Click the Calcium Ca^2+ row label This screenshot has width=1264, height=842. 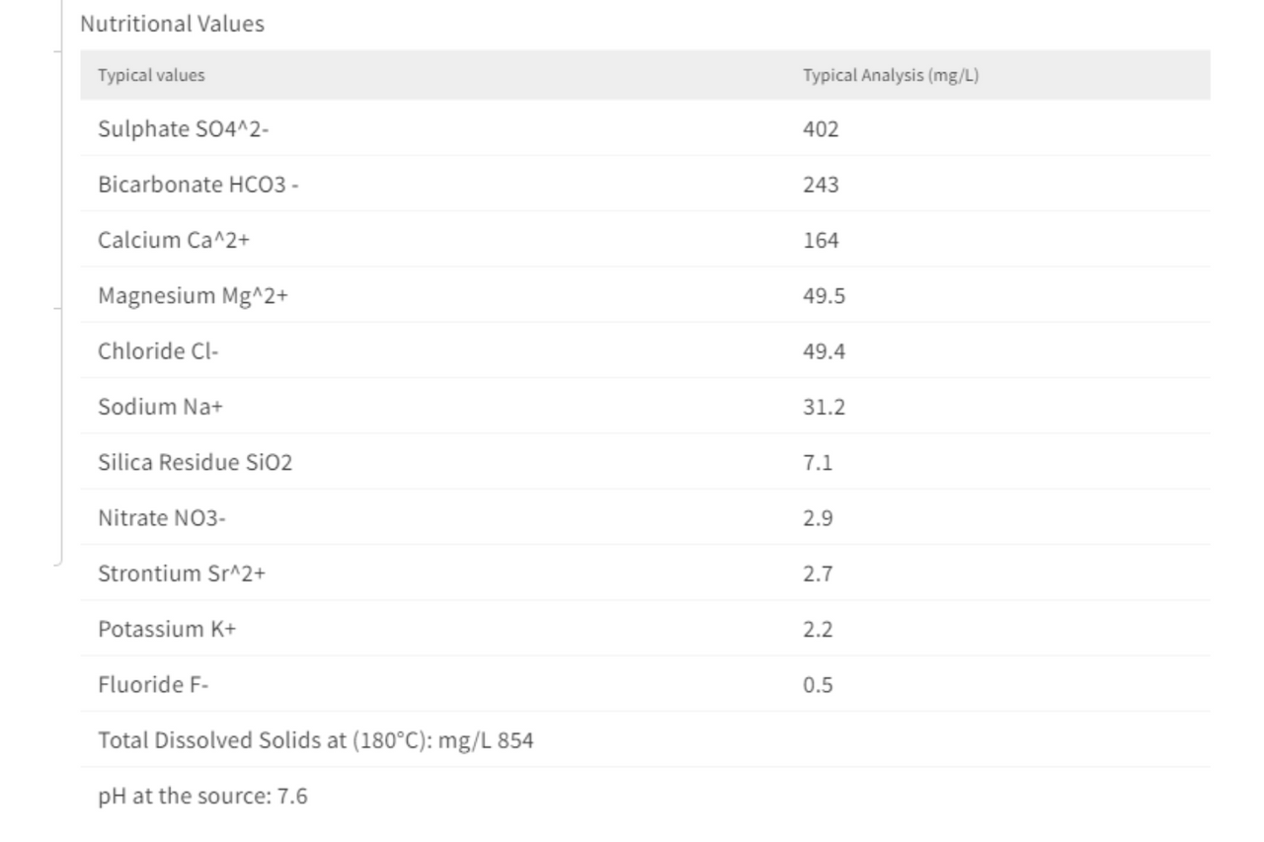click(x=174, y=239)
